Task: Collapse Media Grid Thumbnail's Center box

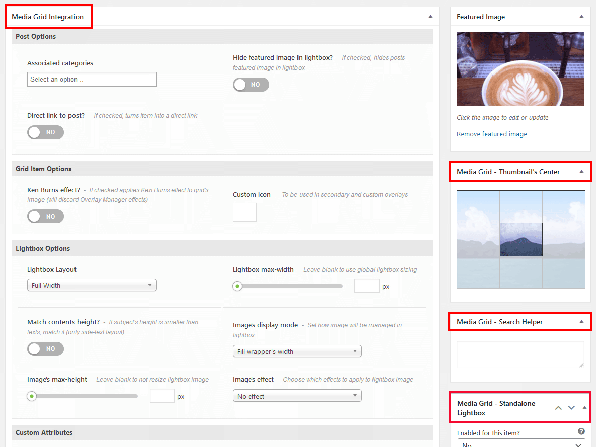Action: point(581,171)
